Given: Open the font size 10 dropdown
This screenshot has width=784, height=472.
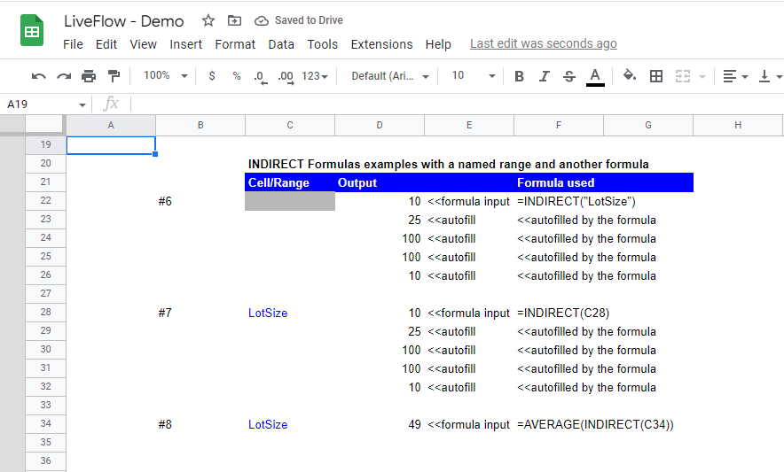Looking at the screenshot, I should coord(473,76).
